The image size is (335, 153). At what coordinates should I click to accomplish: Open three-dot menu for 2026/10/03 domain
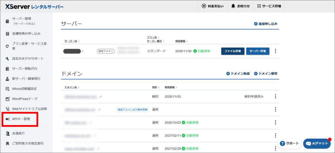(275, 122)
